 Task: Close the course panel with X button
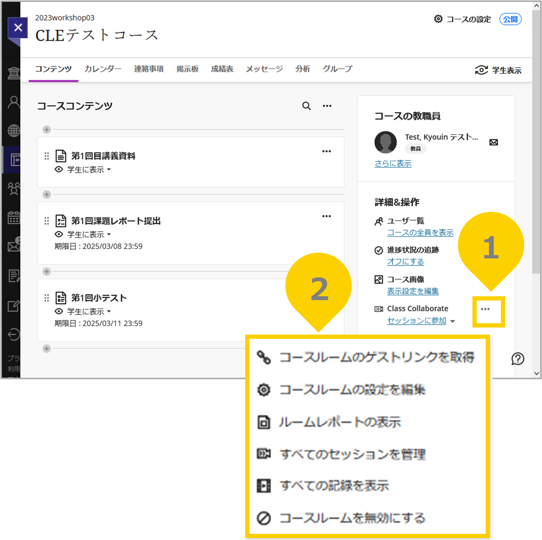tap(18, 27)
